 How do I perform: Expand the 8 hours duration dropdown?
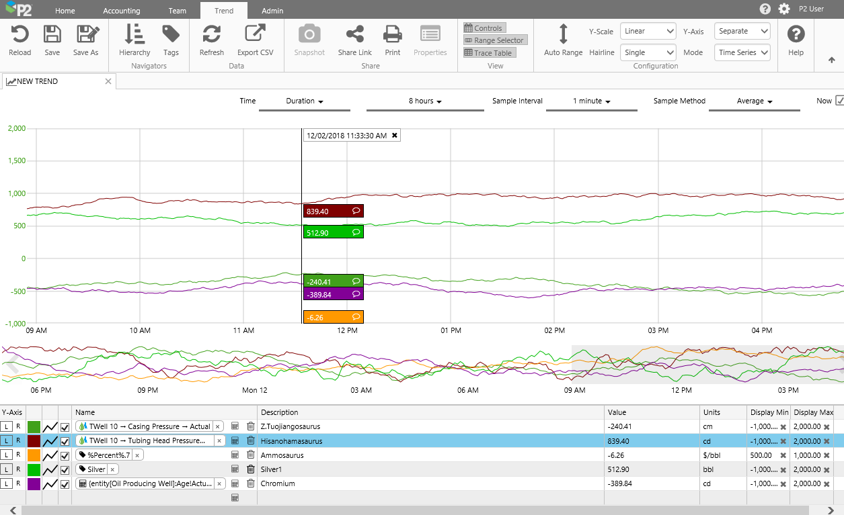(x=425, y=101)
